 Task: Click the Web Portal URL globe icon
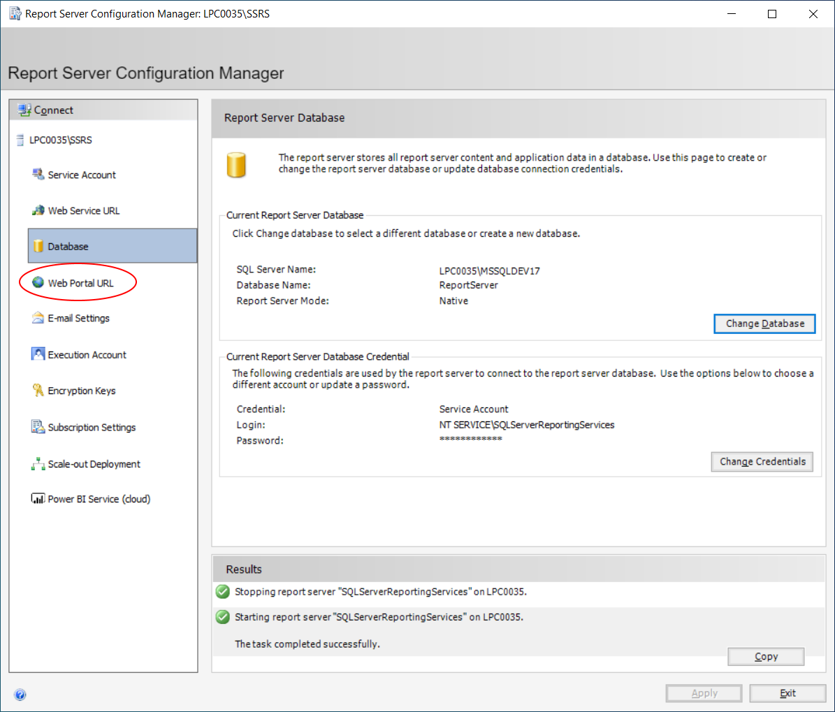coord(38,282)
